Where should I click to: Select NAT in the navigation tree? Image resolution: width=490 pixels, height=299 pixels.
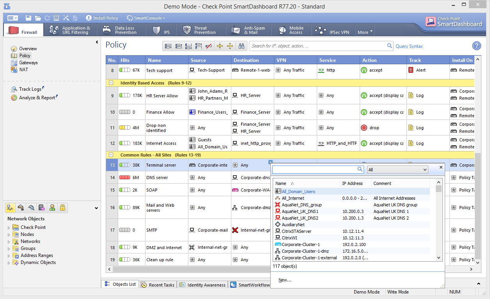pyautogui.click(x=23, y=70)
